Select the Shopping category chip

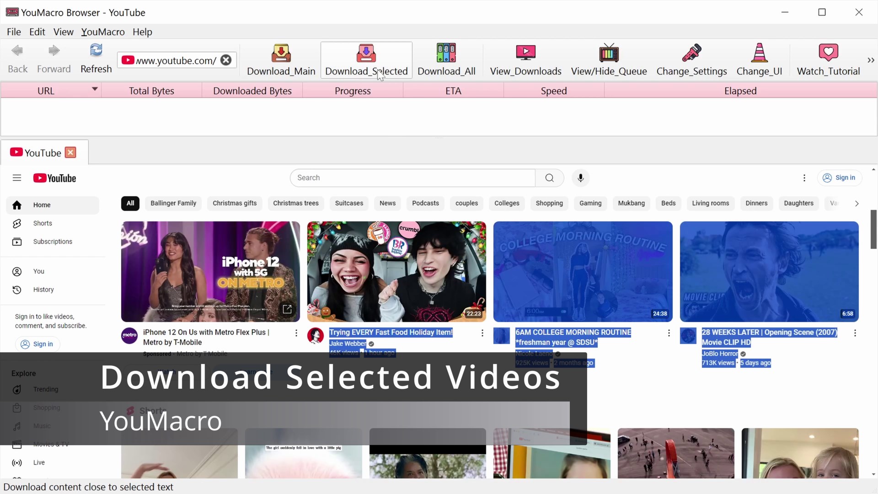549,204
